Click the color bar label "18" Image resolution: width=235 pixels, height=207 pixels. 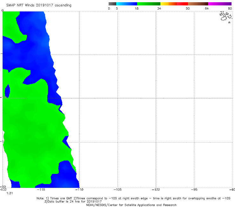pos(137,8)
